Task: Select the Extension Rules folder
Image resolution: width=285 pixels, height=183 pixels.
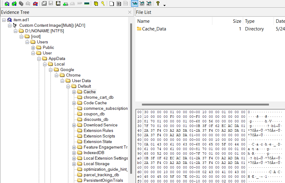Action: pyautogui.click(x=98, y=130)
